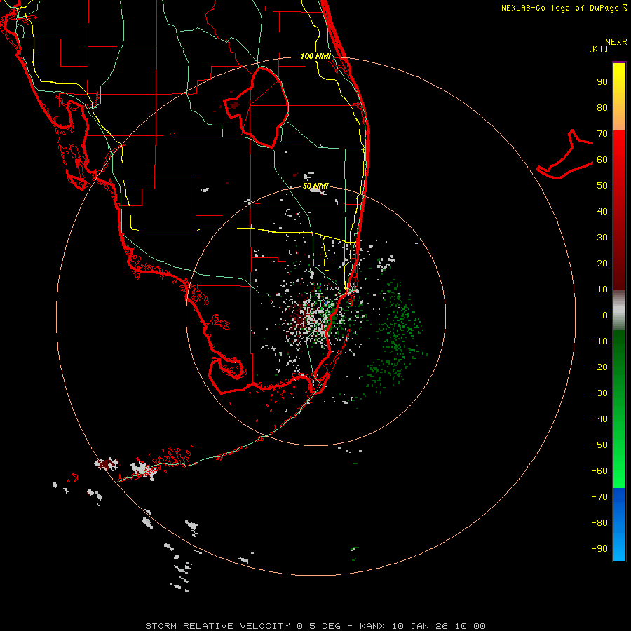The height and width of the screenshot is (631, 631).
Task: Click the 90 value on the velocity scale
Action: 602,82
